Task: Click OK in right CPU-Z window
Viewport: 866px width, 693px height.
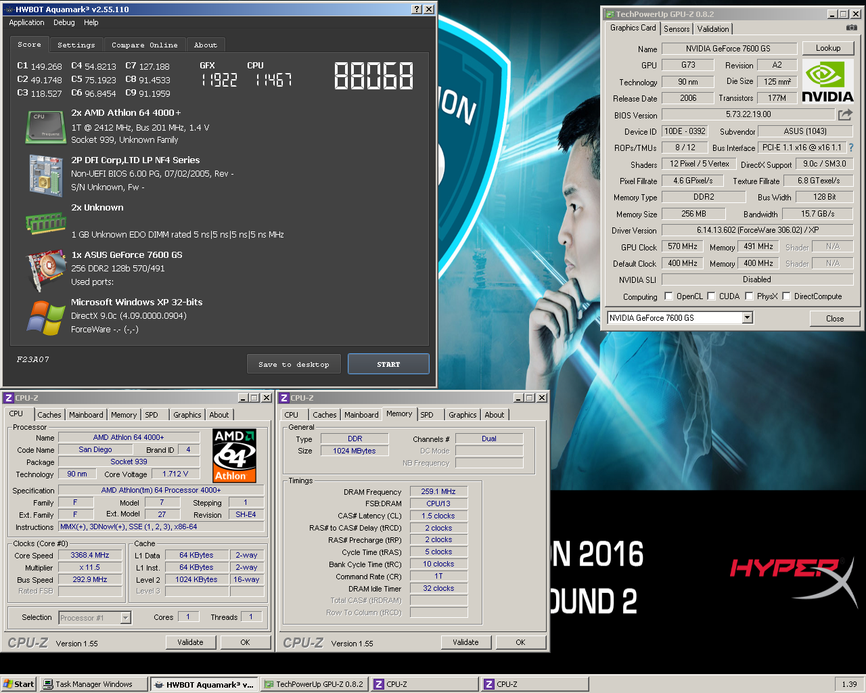Action: click(520, 642)
